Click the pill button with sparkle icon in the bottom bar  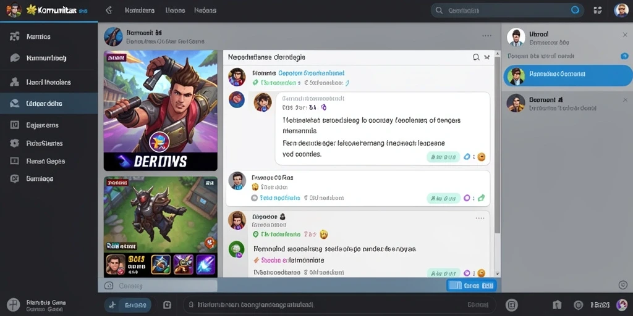pos(128,305)
